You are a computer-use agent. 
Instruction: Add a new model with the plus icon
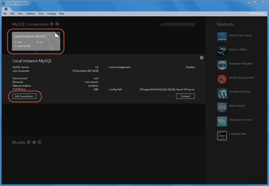pyautogui.click(x=29, y=143)
